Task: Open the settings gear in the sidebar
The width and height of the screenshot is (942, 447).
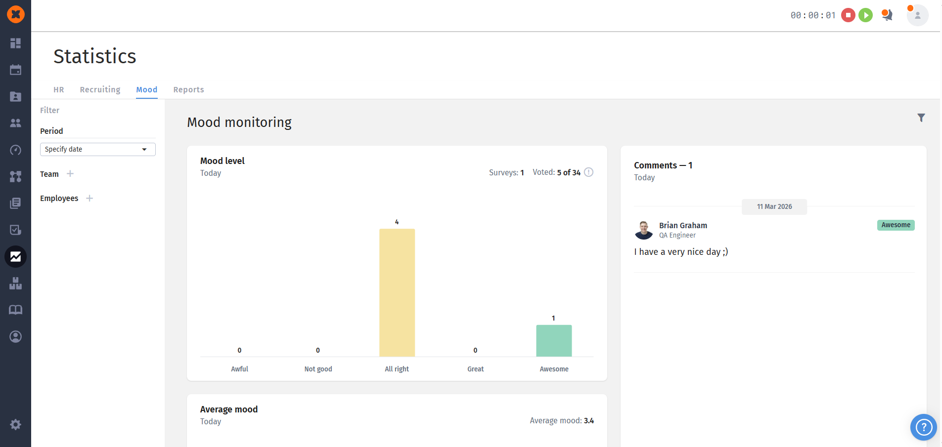Action: point(15,424)
